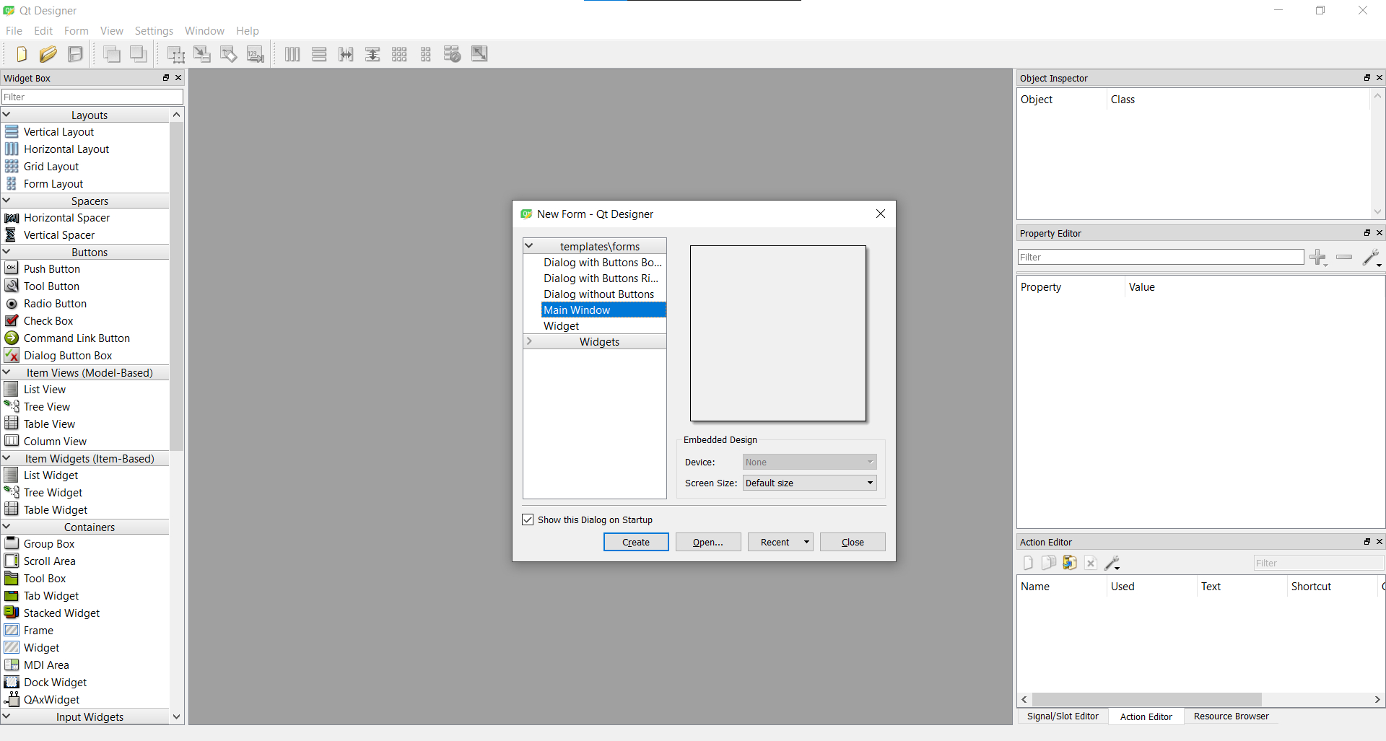This screenshot has height=741, width=1386.
Task: Switch to the Resource Browser tab
Action: tap(1231, 716)
